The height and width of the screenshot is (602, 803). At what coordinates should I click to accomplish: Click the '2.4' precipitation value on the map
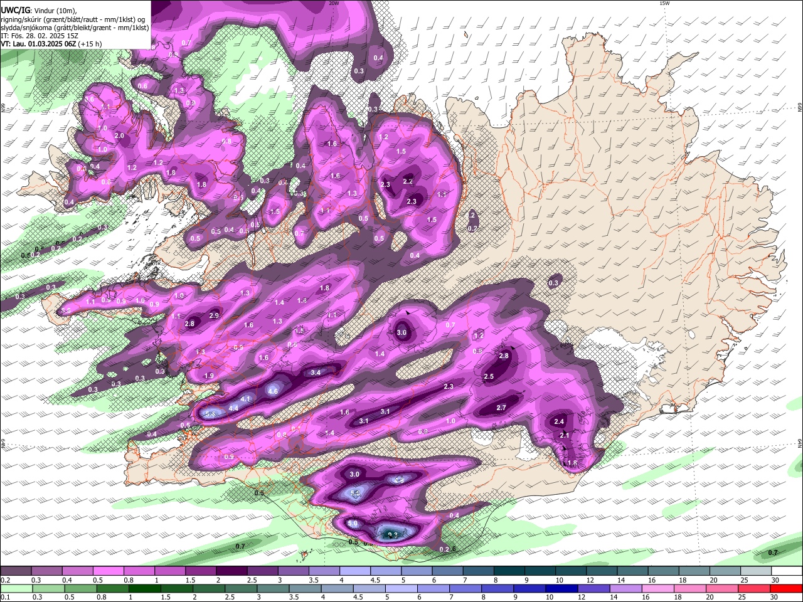[x=559, y=421]
